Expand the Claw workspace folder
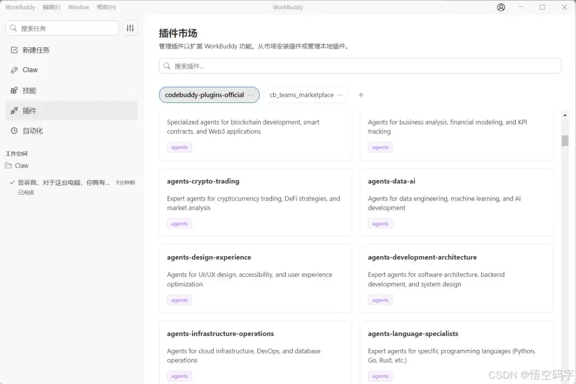This screenshot has height=384, width=576. coord(21,166)
